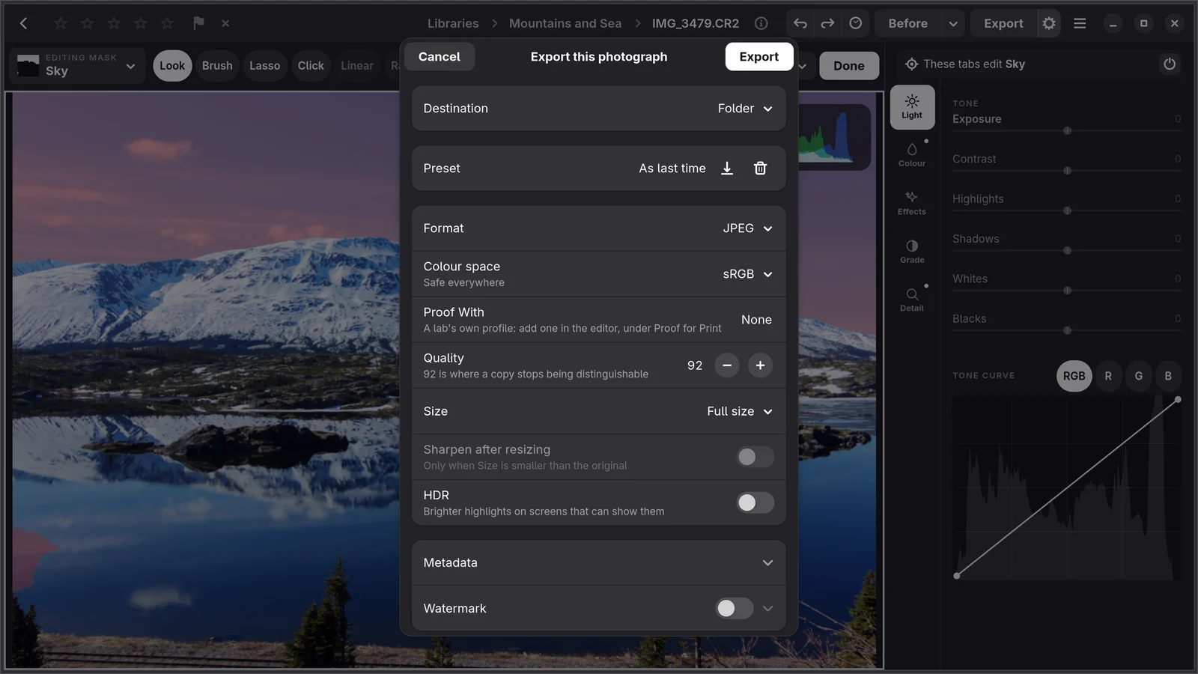Click the white Export button in dialog
The image size is (1198, 674).
tap(758, 57)
